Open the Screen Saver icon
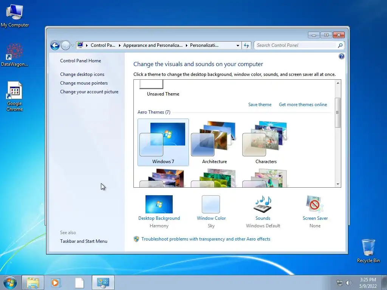Screen dimensions: 387x290 315,204
